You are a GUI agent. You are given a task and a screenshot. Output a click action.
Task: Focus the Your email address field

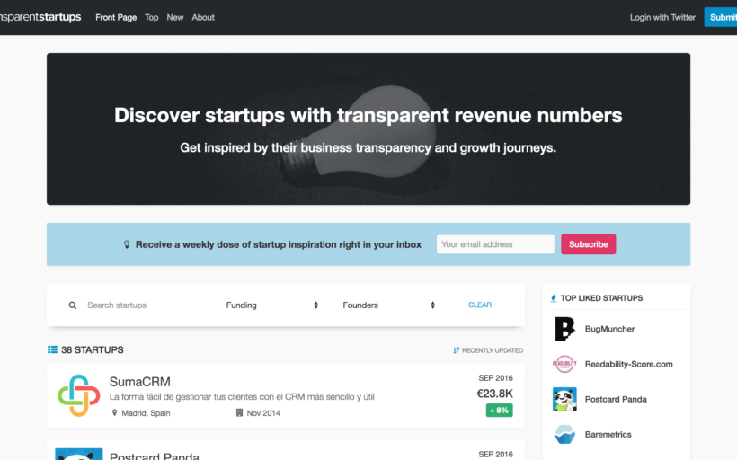tap(495, 244)
